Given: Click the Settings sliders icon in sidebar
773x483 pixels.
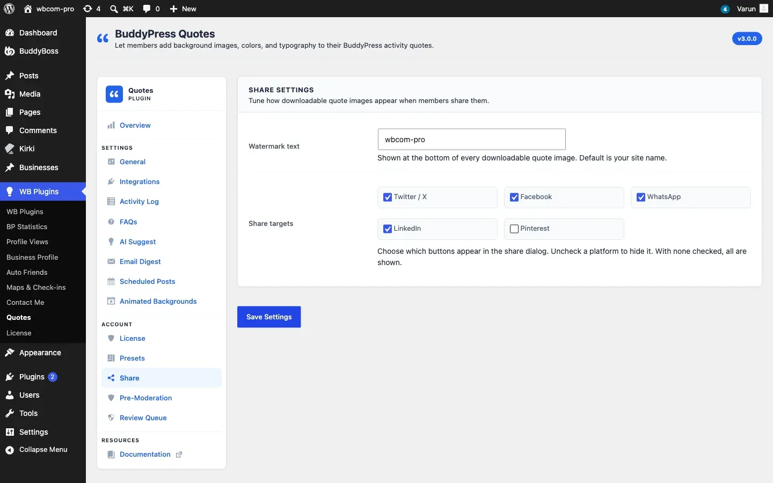Looking at the screenshot, I should [10, 432].
